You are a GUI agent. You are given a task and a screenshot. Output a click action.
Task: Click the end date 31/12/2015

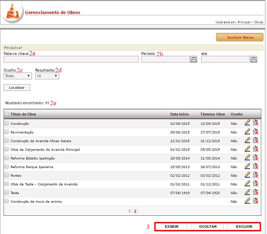210,141
